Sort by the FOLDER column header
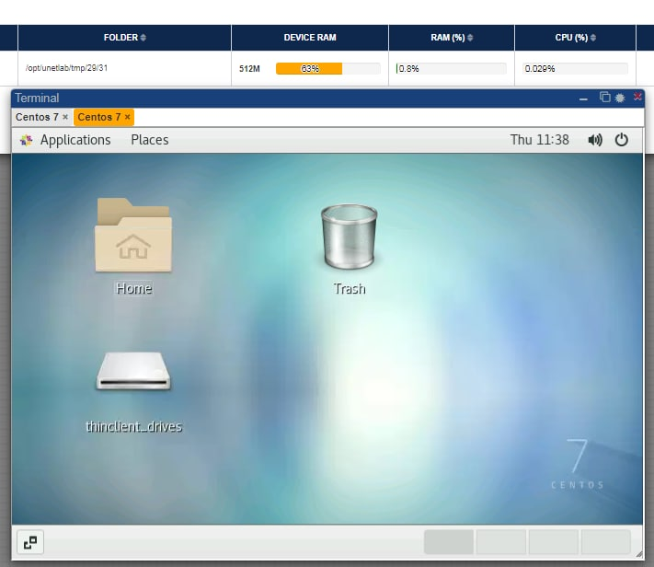 click(x=124, y=38)
